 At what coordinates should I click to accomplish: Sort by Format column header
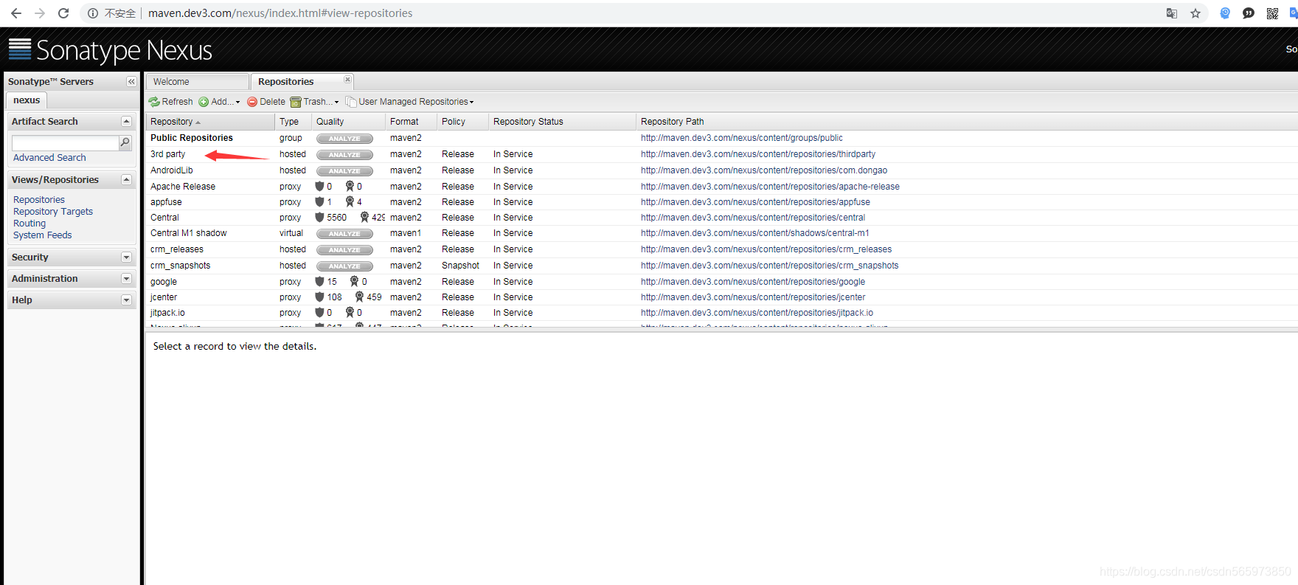pos(412,122)
